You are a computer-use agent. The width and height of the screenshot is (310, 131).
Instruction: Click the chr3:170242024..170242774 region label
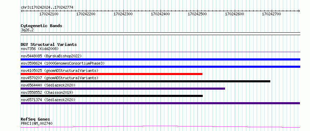(x=47, y=7)
